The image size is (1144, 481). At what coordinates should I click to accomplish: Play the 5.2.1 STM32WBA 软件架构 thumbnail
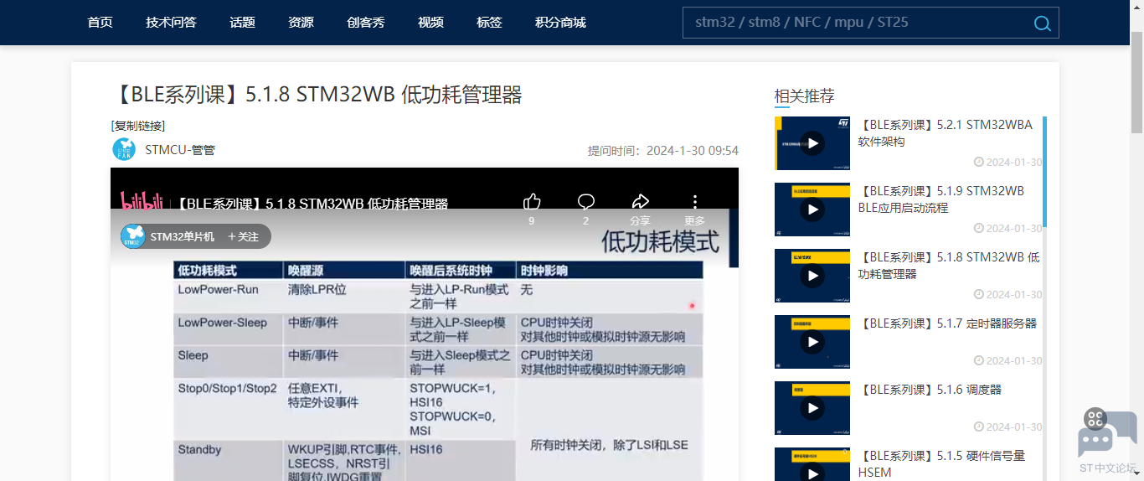(x=812, y=142)
